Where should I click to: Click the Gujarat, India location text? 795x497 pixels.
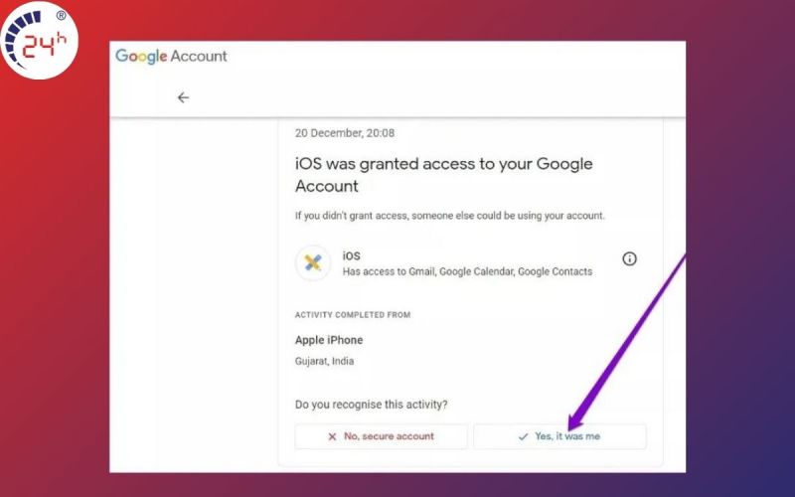pos(325,361)
